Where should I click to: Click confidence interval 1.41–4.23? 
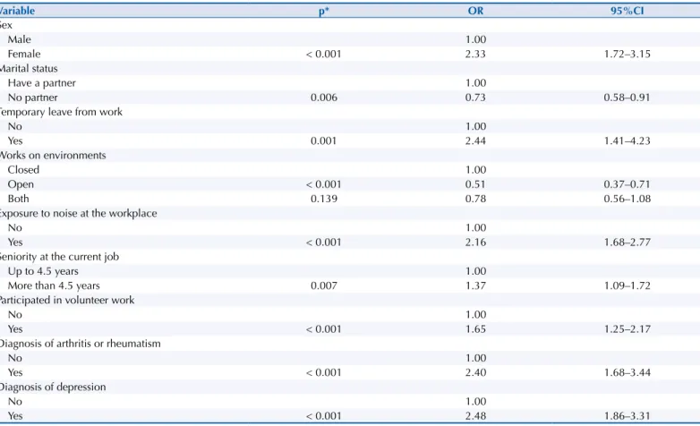pyautogui.click(x=627, y=141)
